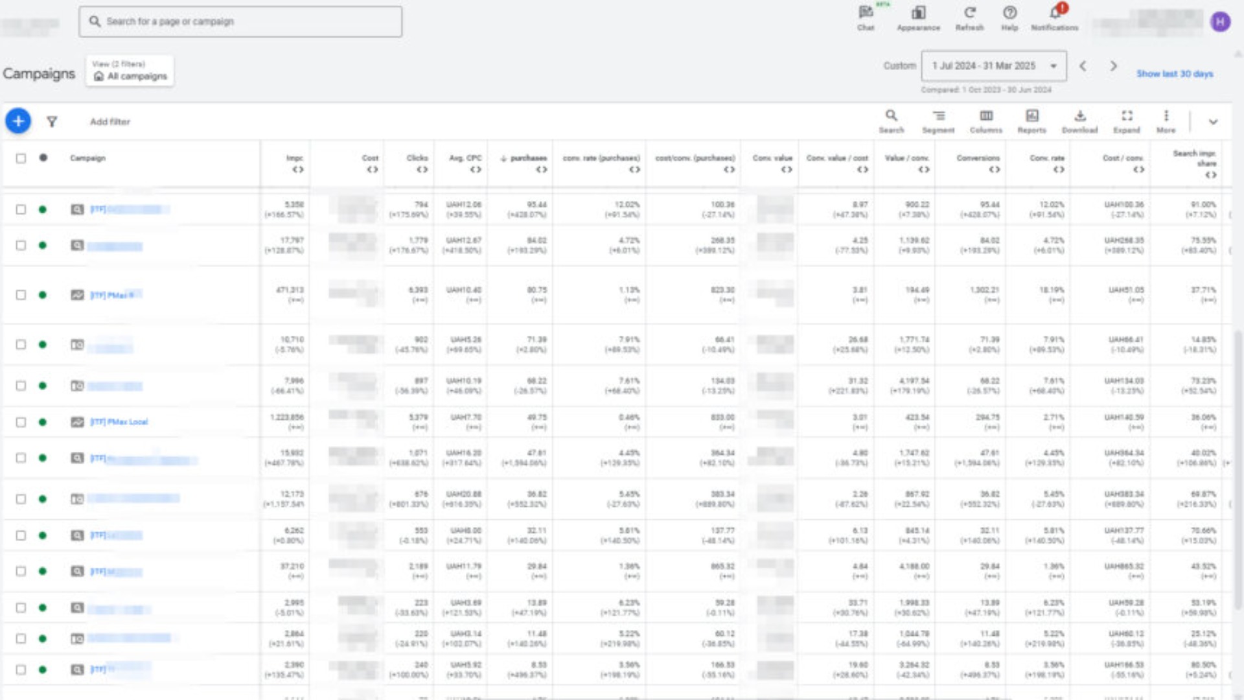Open the table Search tool
The image size is (1244, 700).
[892, 121]
